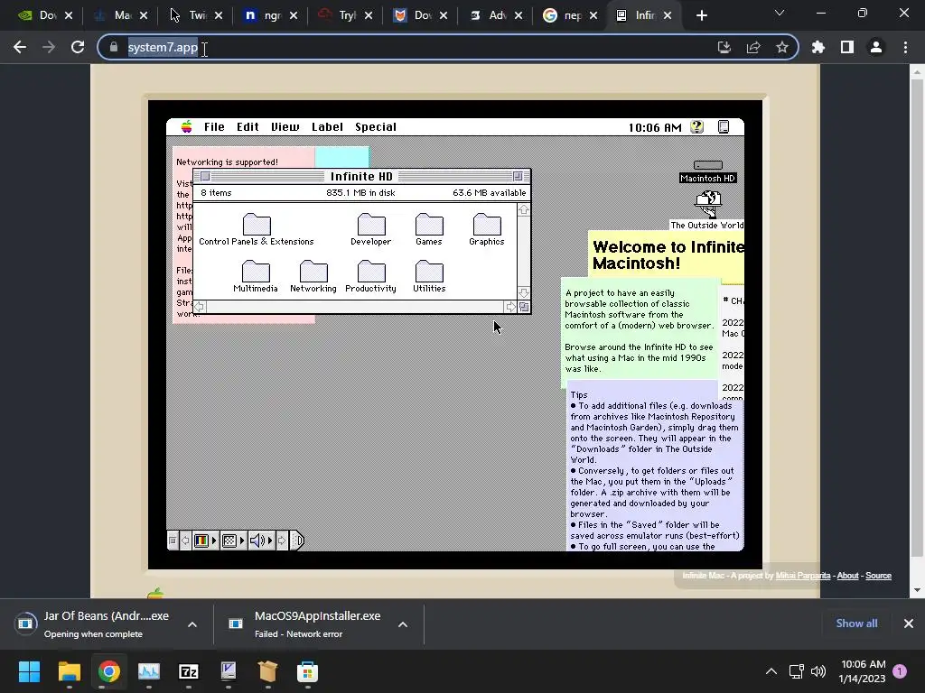Open Chrome three-dot menu

905,47
